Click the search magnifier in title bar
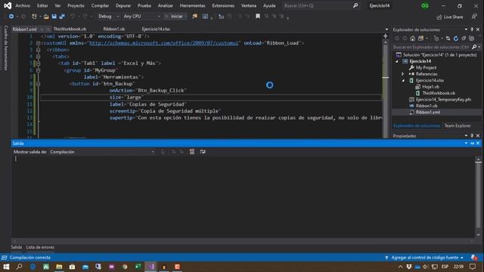The image size is (484, 272). (355, 5)
